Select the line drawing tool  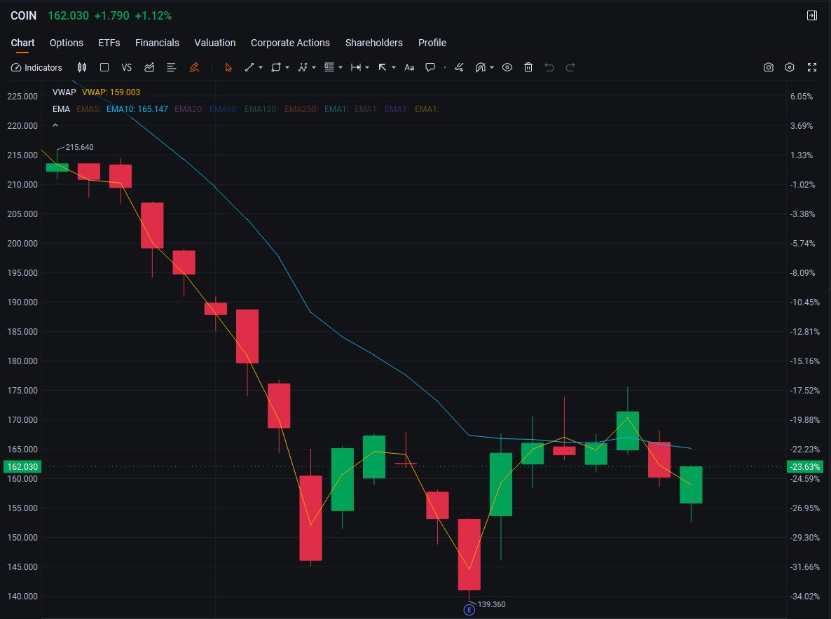click(x=249, y=67)
